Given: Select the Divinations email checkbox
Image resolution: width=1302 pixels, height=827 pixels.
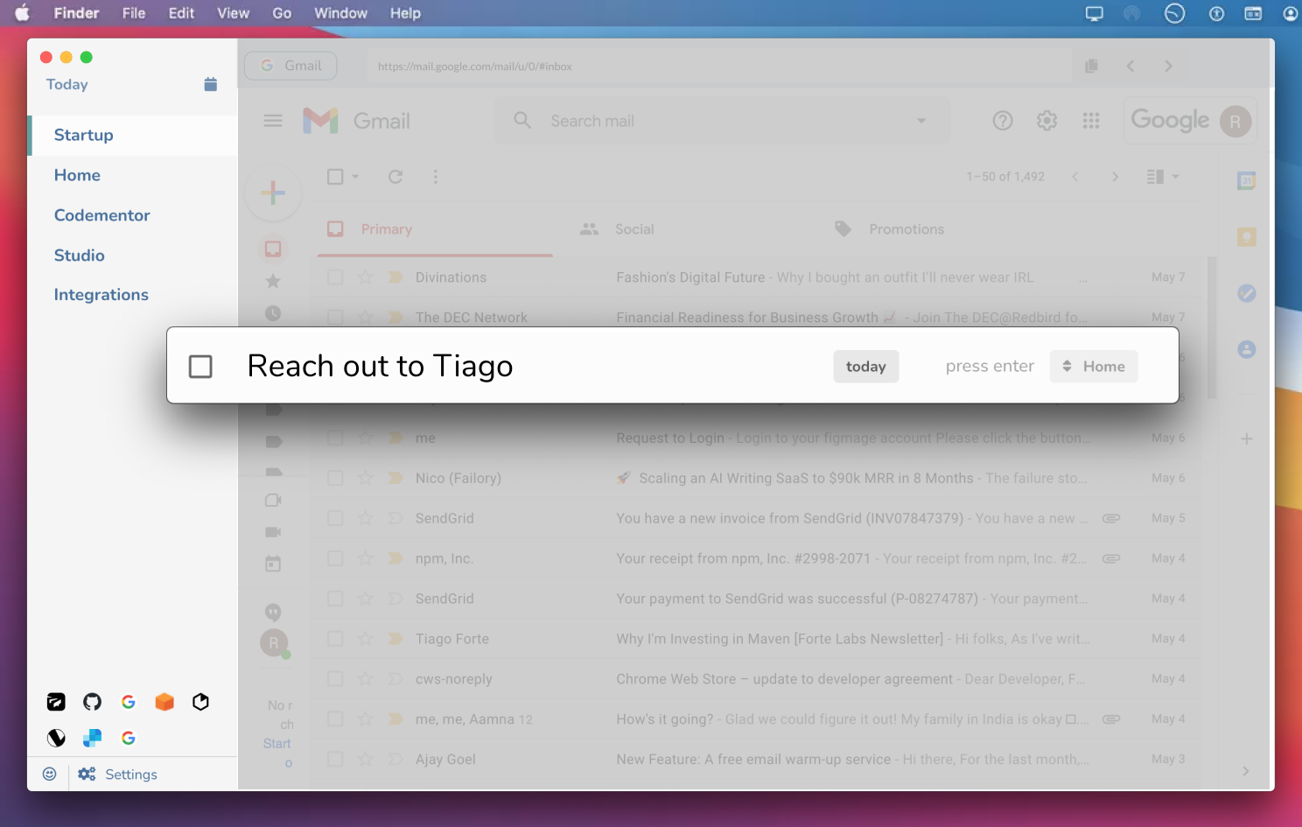Looking at the screenshot, I should (335, 277).
